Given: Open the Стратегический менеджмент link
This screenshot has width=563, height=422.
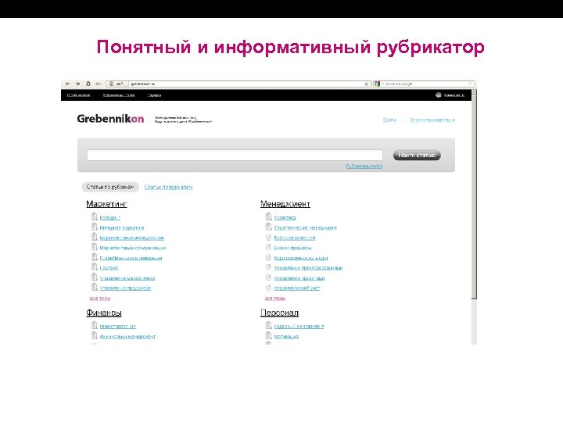Looking at the screenshot, I should 306,228.
